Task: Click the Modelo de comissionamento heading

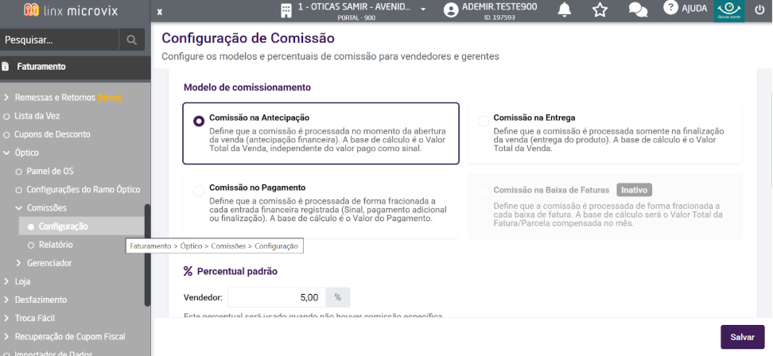Action: click(247, 87)
